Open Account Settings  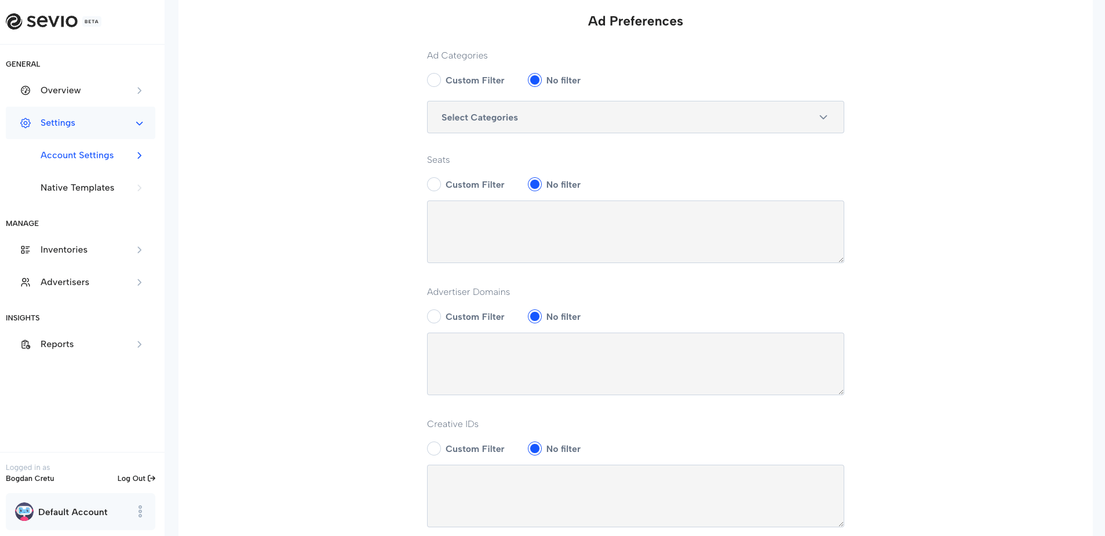coord(76,155)
